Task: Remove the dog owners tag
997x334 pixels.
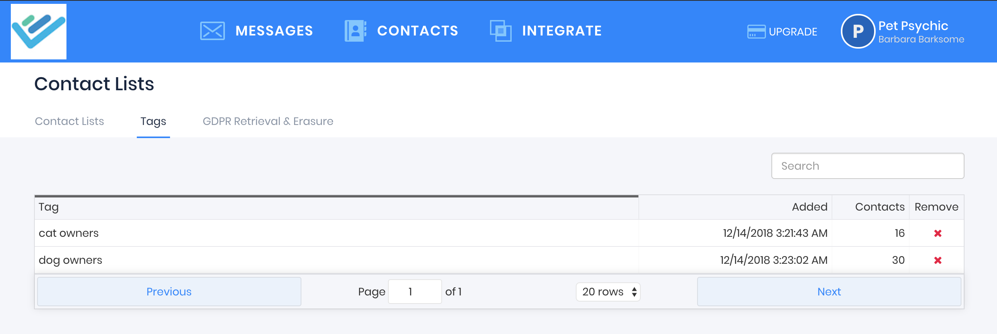Action: pos(937,260)
